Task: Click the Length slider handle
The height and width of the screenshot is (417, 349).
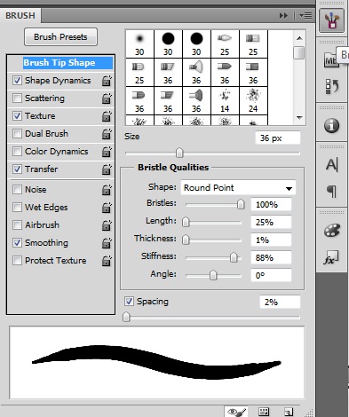Action: tap(186, 222)
